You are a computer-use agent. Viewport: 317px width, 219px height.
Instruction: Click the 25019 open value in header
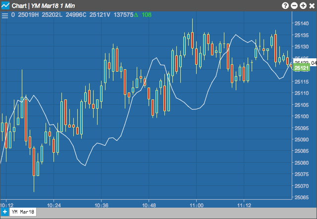[26, 15]
